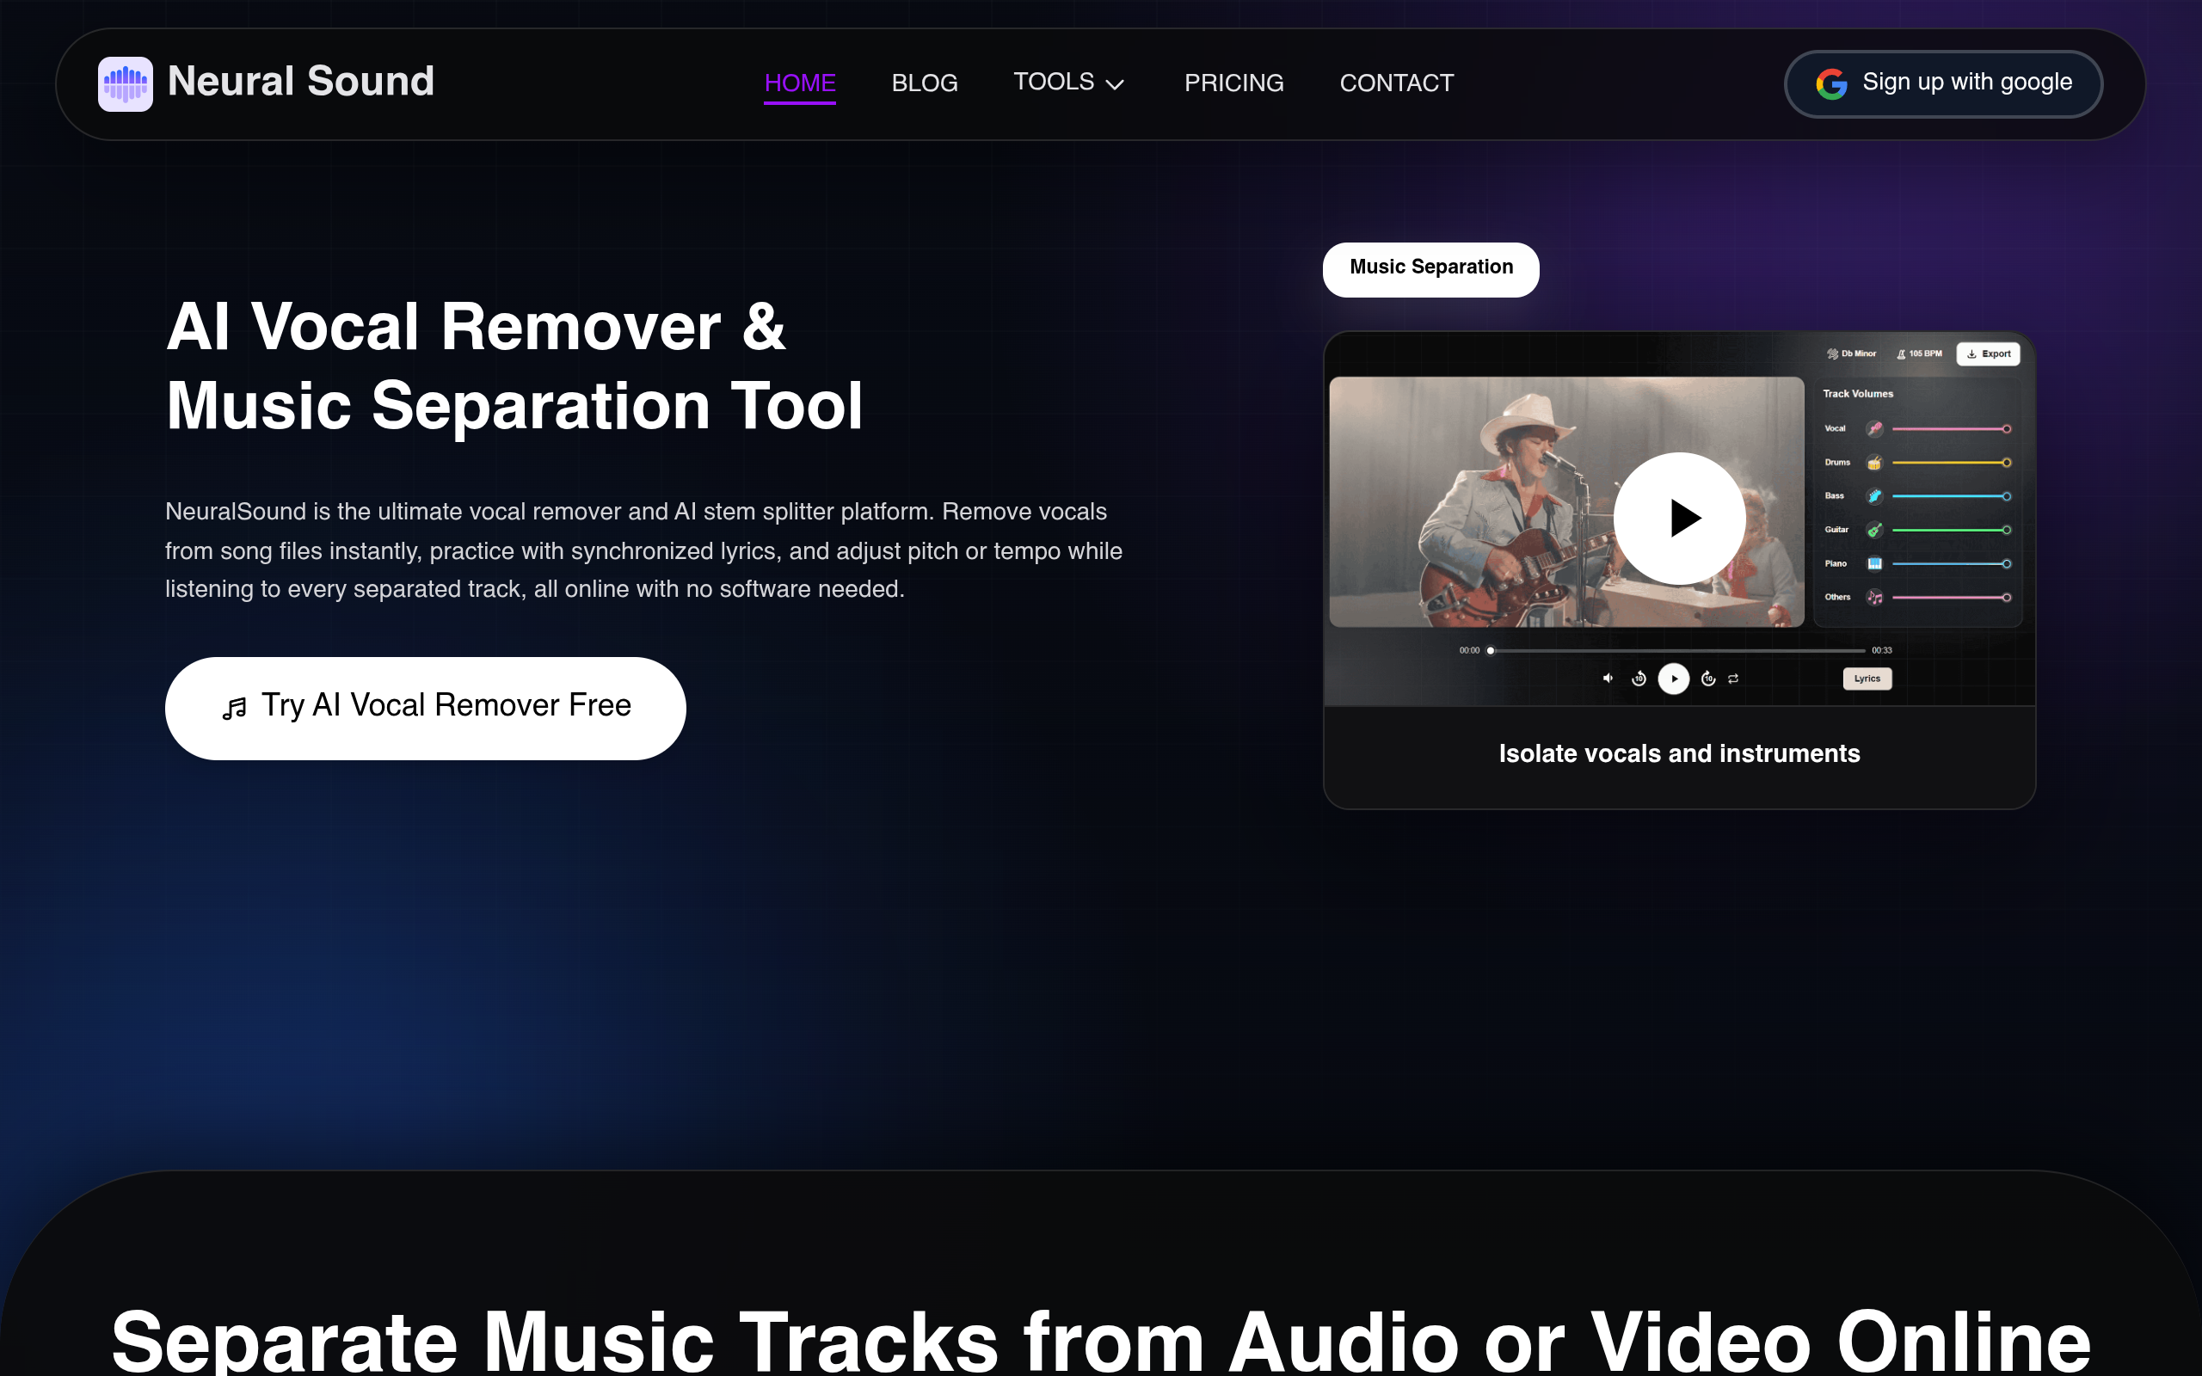Adjust the Vocal volume slider
Viewport: 2202px width, 1376px height.
(1951, 428)
